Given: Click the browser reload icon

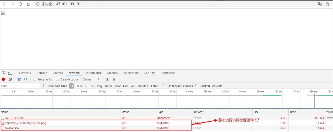Looking at the screenshot, I should pos(20,4).
